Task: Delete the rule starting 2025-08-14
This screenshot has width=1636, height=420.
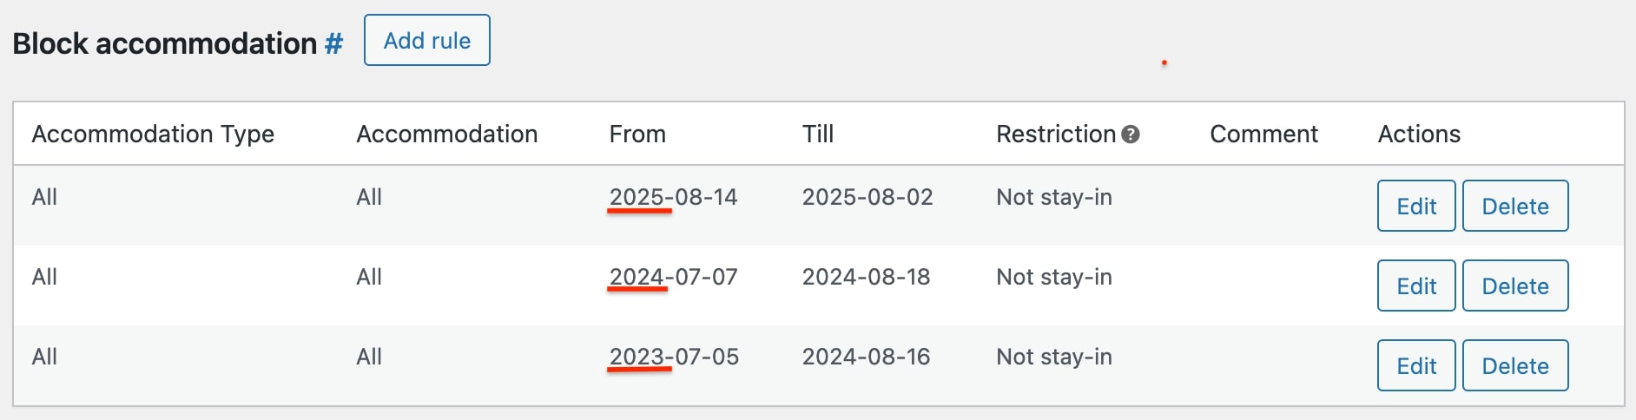Action: (1514, 207)
